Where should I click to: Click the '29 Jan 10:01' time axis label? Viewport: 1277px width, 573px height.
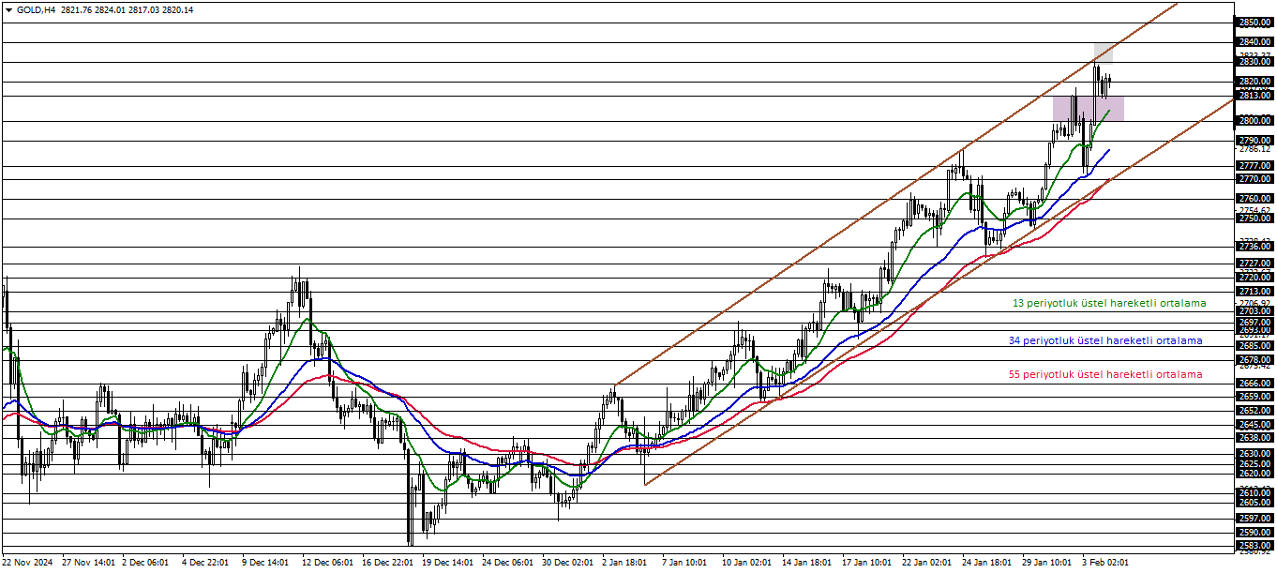[x=1048, y=563]
